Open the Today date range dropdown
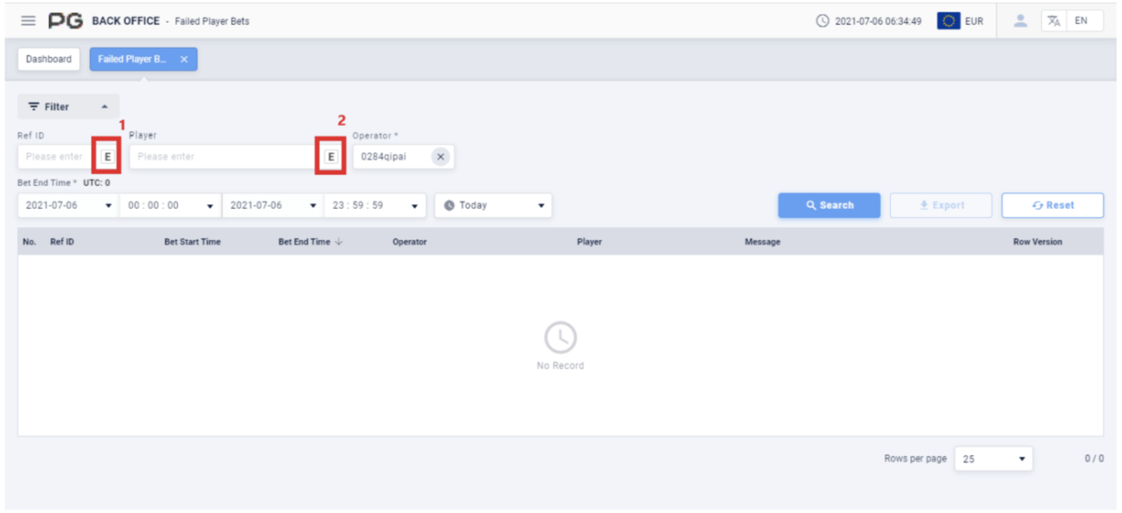 coord(493,206)
